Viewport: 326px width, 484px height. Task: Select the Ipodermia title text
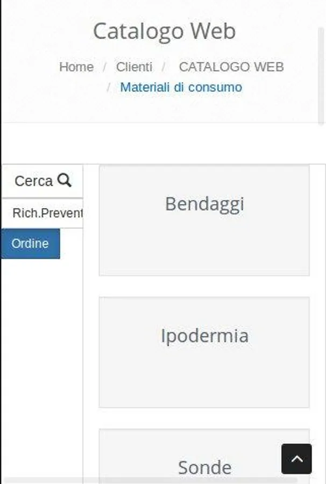(204, 336)
